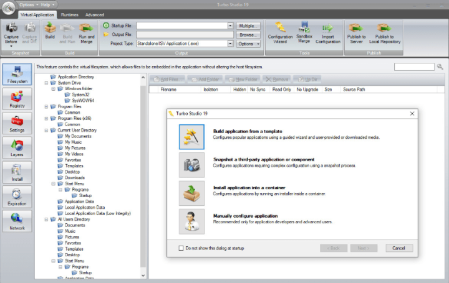Select the SysWOW64 folder

point(80,101)
